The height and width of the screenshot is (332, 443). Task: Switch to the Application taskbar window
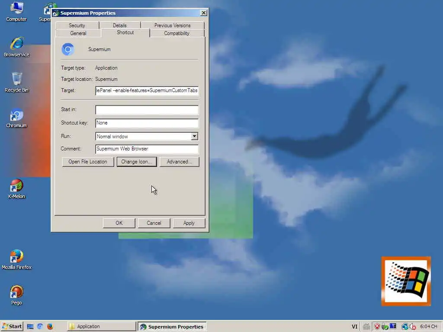tap(101, 326)
